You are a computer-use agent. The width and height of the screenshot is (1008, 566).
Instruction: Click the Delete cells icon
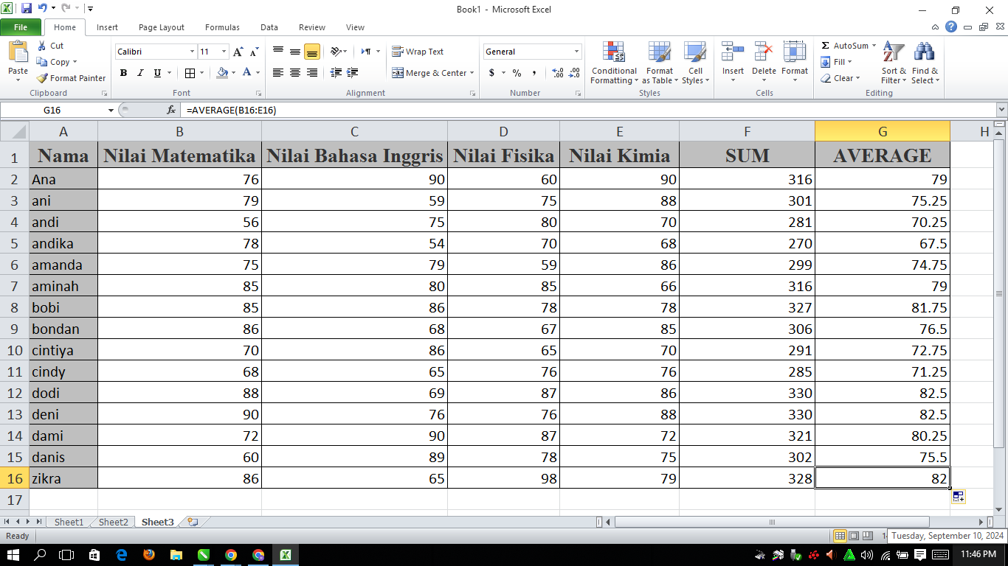coord(764,52)
